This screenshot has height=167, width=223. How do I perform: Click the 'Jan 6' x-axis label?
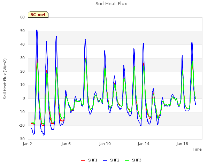tap(66, 144)
